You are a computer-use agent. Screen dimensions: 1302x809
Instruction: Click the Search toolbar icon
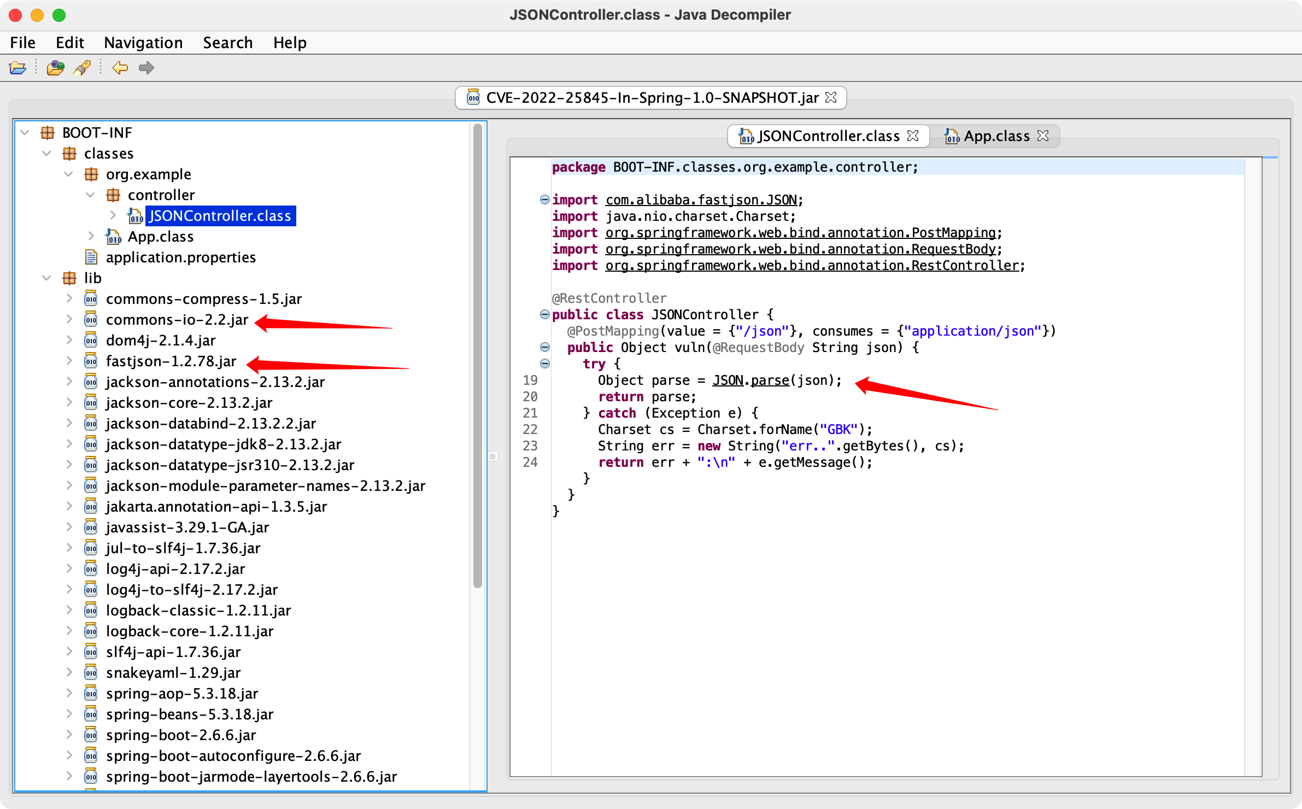point(82,68)
